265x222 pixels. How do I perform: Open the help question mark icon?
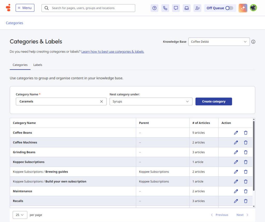154,8
